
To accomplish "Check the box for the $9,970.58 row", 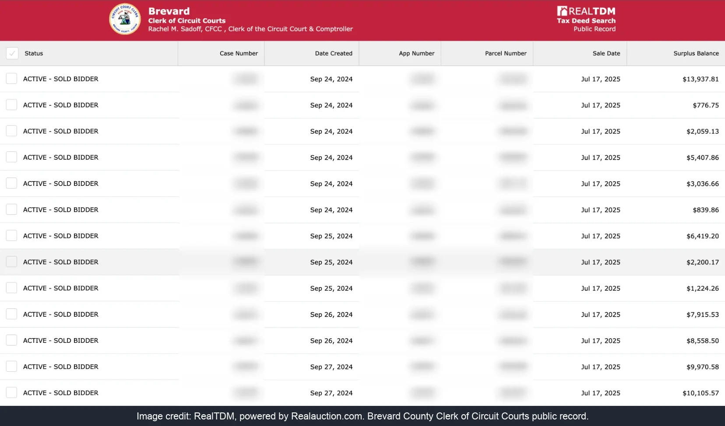I will click(11, 367).
